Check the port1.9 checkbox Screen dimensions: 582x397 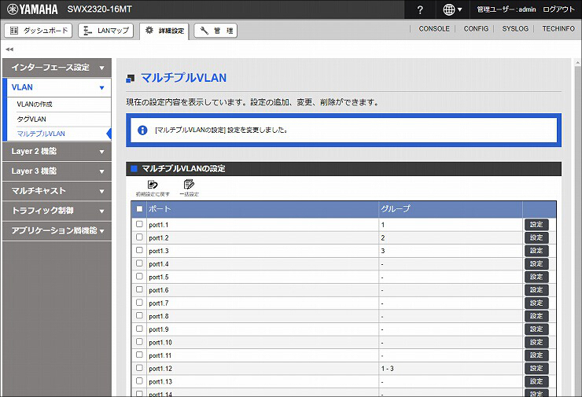pyautogui.click(x=139, y=329)
